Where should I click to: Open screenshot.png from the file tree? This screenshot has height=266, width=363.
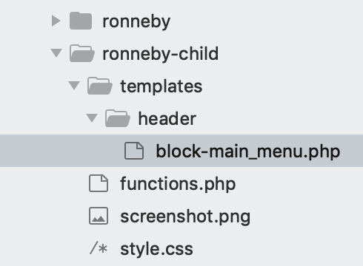185,216
